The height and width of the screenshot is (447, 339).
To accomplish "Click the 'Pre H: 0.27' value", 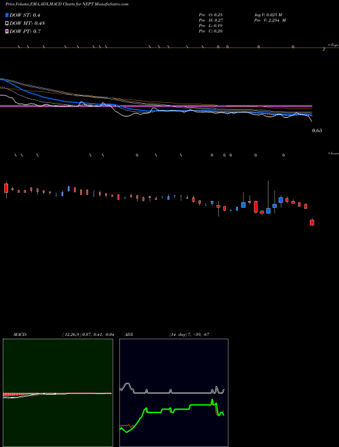I will point(211,20).
